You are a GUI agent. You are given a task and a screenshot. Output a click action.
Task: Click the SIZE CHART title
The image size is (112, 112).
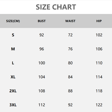click(56, 7)
